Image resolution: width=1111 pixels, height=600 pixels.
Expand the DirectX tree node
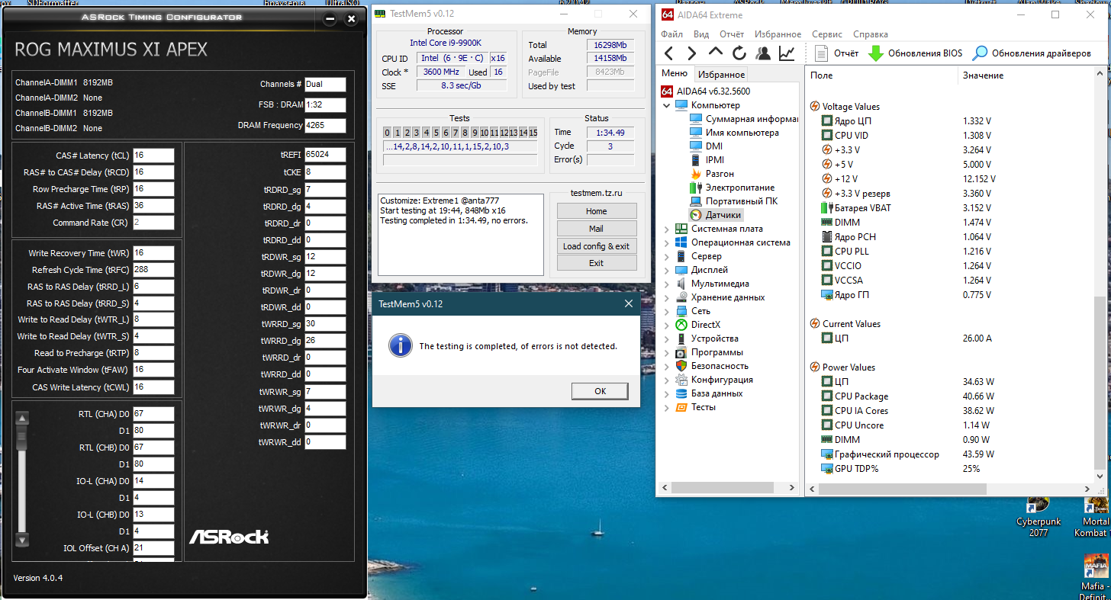(x=667, y=325)
